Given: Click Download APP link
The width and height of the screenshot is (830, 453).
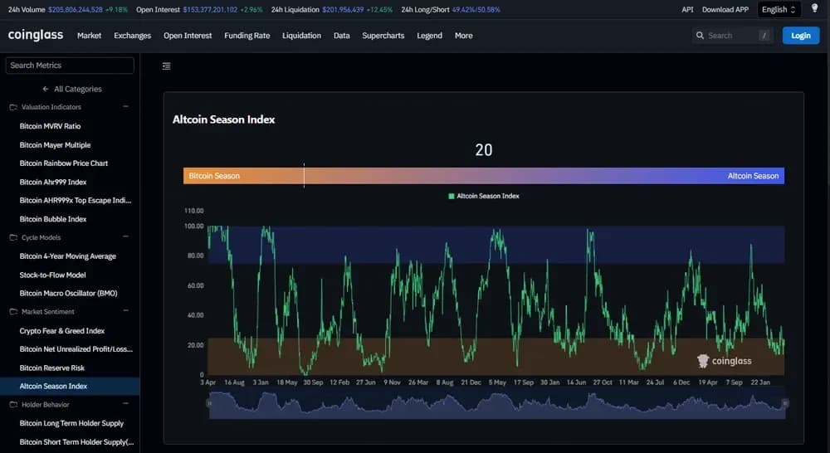Looking at the screenshot, I should (725, 9).
